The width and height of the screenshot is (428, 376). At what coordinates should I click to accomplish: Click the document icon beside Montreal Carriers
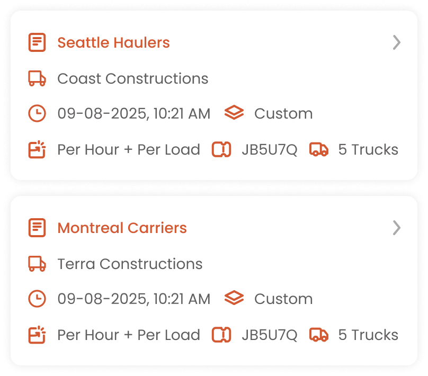[x=37, y=228]
